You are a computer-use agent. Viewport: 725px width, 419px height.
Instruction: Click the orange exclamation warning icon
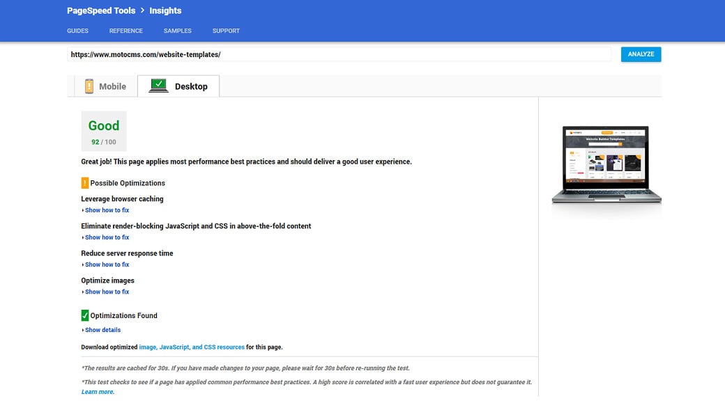[85, 183]
